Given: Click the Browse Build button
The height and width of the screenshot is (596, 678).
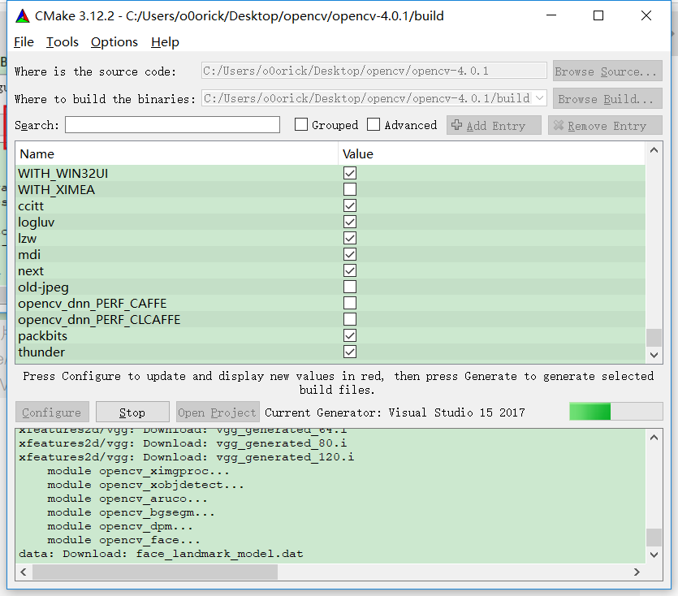Looking at the screenshot, I should click(x=607, y=98).
